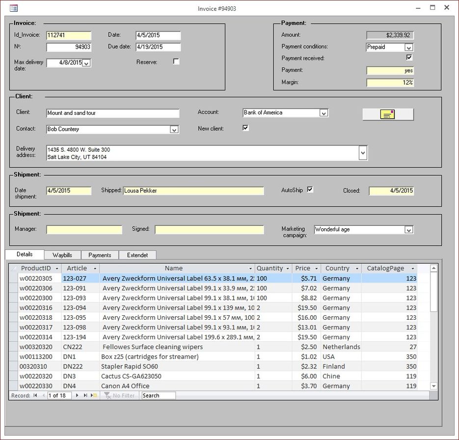The image size is (459, 440).
Task: Click the form icon in the title bar
Action: click(13, 8)
